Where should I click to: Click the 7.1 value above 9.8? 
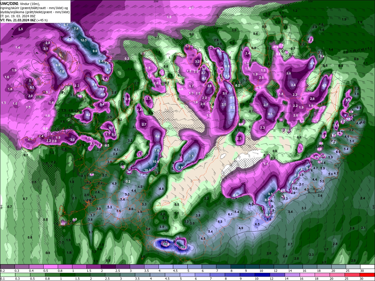[x=191, y=156]
